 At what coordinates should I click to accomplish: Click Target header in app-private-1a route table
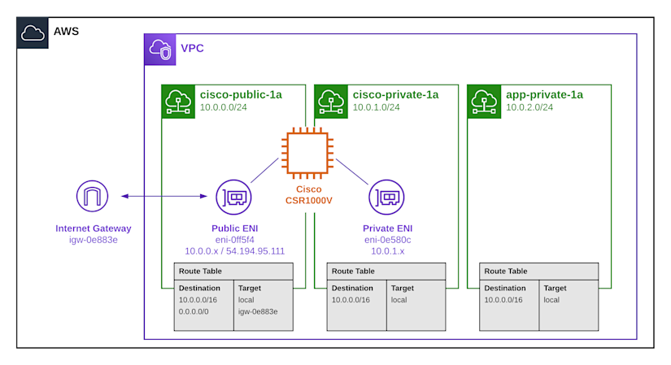(555, 289)
